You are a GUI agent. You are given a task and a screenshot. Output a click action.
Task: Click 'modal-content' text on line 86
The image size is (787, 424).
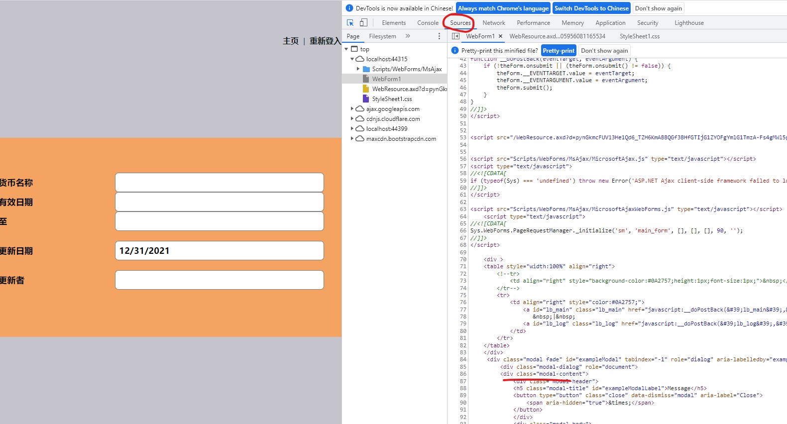[x=562, y=374]
